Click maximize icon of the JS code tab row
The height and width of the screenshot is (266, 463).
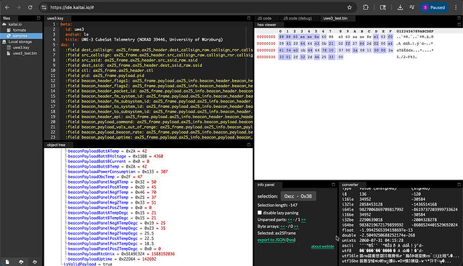pyautogui.click(x=459, y=18)
